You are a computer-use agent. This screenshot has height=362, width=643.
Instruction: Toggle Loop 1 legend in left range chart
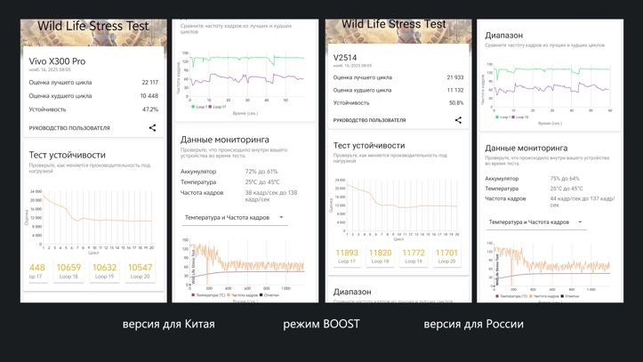[199, 107]
